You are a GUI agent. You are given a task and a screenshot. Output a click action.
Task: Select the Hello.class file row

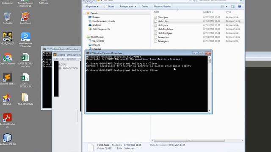(x=198, y=21)
